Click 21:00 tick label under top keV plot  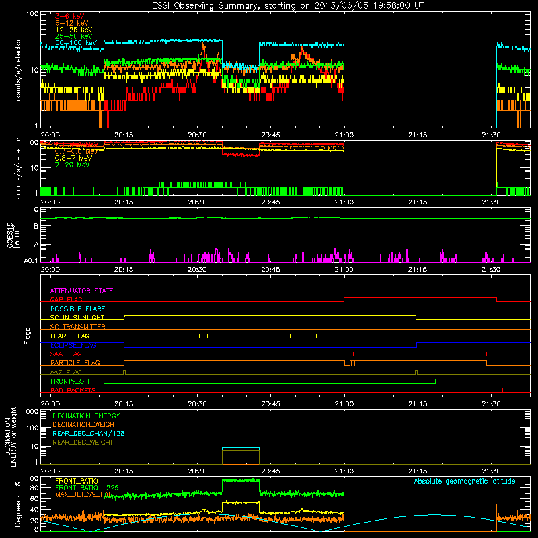(344, 135)
